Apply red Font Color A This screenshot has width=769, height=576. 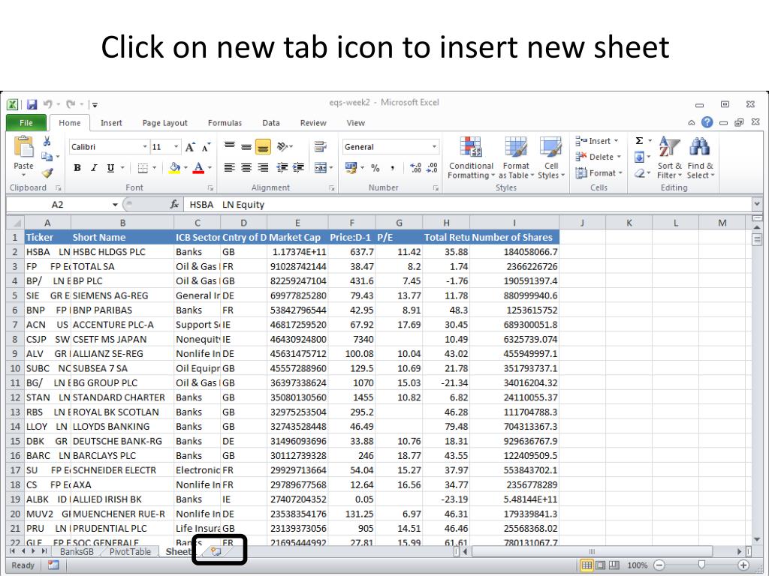tap(198, 168)
